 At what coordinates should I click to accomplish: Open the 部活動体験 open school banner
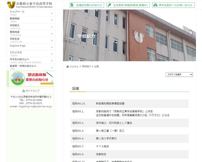(31, 78)
